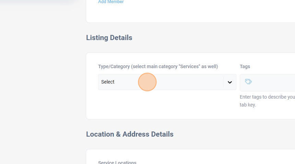The height and width of the screenshot is (164, 295).
Task: Click the Tags field label
Action: click(245, 66)
